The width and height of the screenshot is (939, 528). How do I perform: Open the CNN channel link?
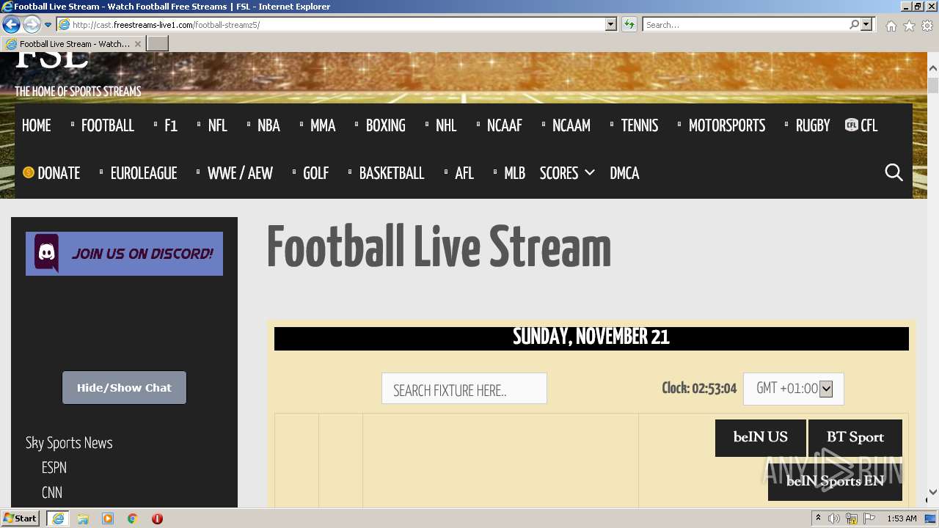tap(52, 493)
